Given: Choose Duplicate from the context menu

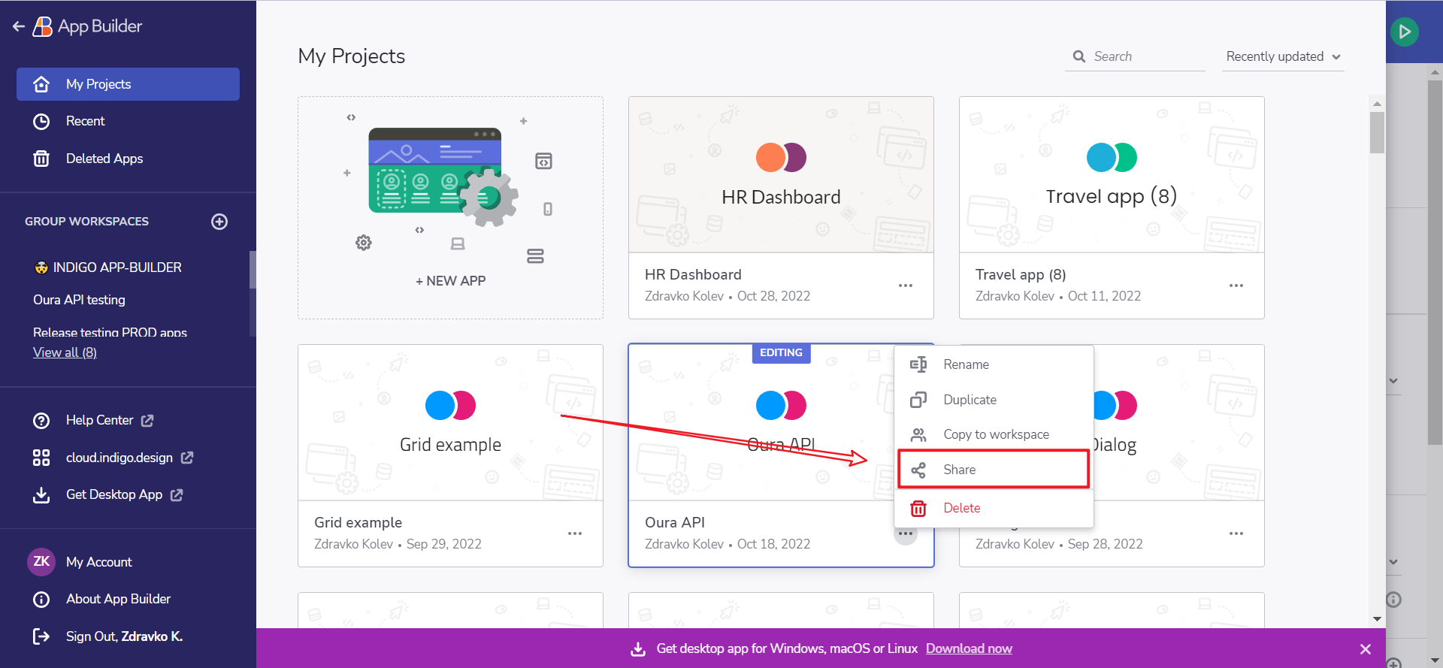Looking at the screenshot, I should click(x=970, y=400).
